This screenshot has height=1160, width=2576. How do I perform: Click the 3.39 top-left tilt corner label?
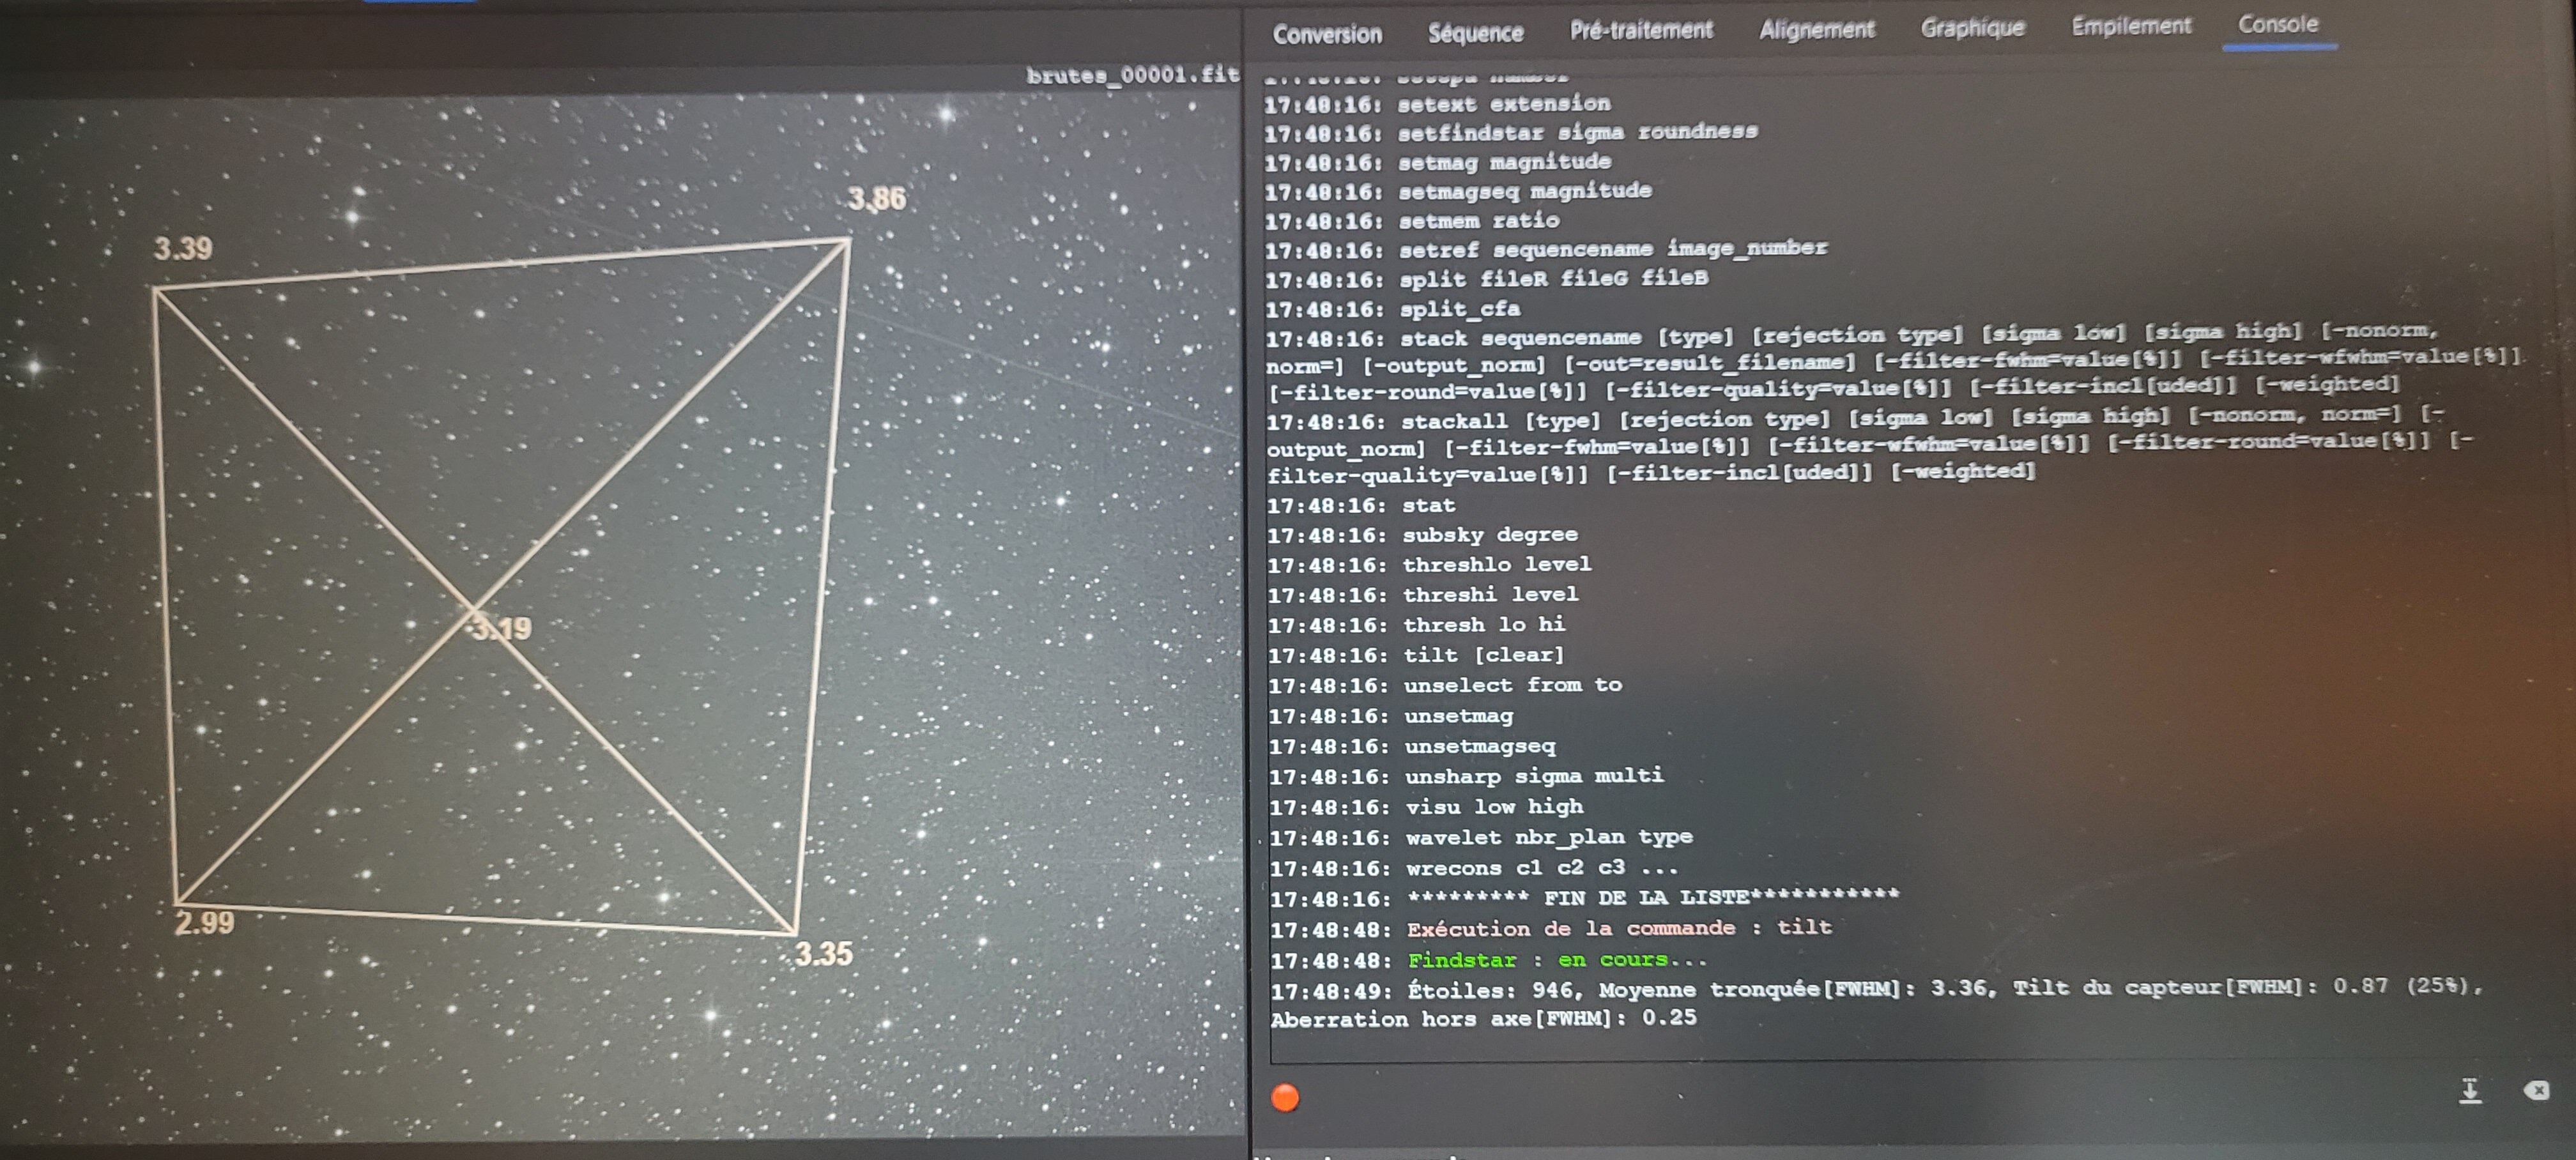(x=183, y=249)
